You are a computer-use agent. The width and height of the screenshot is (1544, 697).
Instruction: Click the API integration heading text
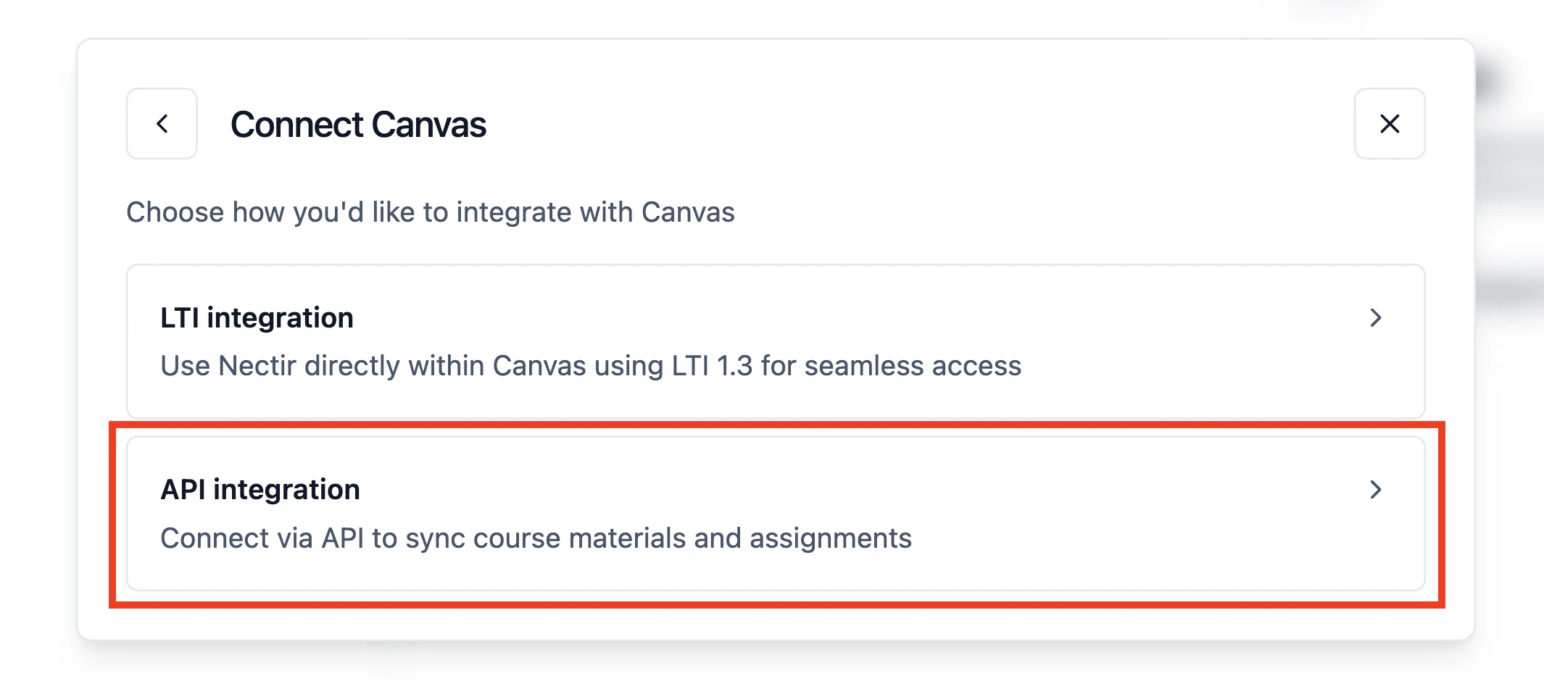[x=260, y=489]
